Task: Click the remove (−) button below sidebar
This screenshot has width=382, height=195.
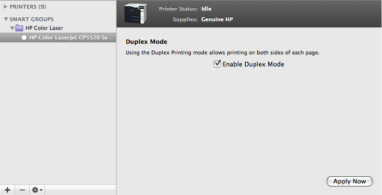Action: pos(22,190)
